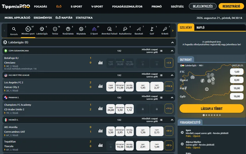Screen dimensions: 246x154
Task: Select FTC outright odds 1,60
Action: [237, 72]
